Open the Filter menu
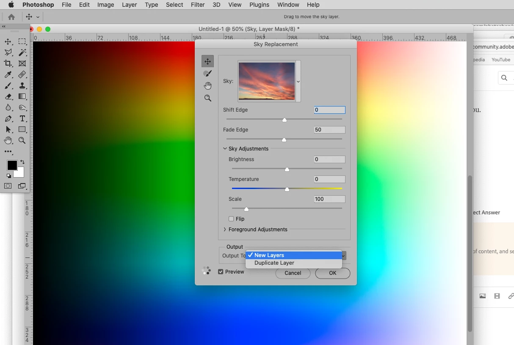Screen dimensions: 514x345 click(198, 5)
